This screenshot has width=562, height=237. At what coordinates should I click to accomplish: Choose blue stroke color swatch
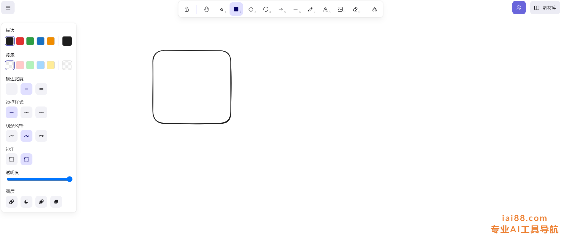(x=40, y=41)
